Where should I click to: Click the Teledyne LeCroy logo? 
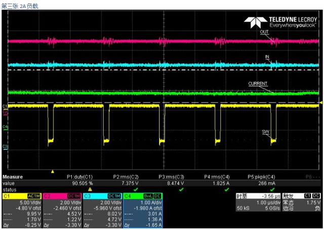point(280,22)
